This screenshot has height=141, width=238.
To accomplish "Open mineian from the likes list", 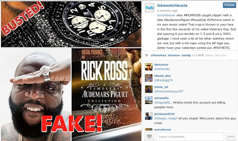I will tap(174, 55).
